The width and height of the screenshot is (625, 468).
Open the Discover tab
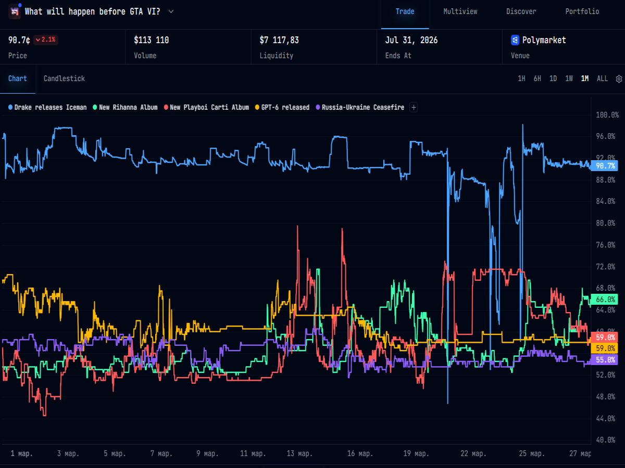pos(521,11)
